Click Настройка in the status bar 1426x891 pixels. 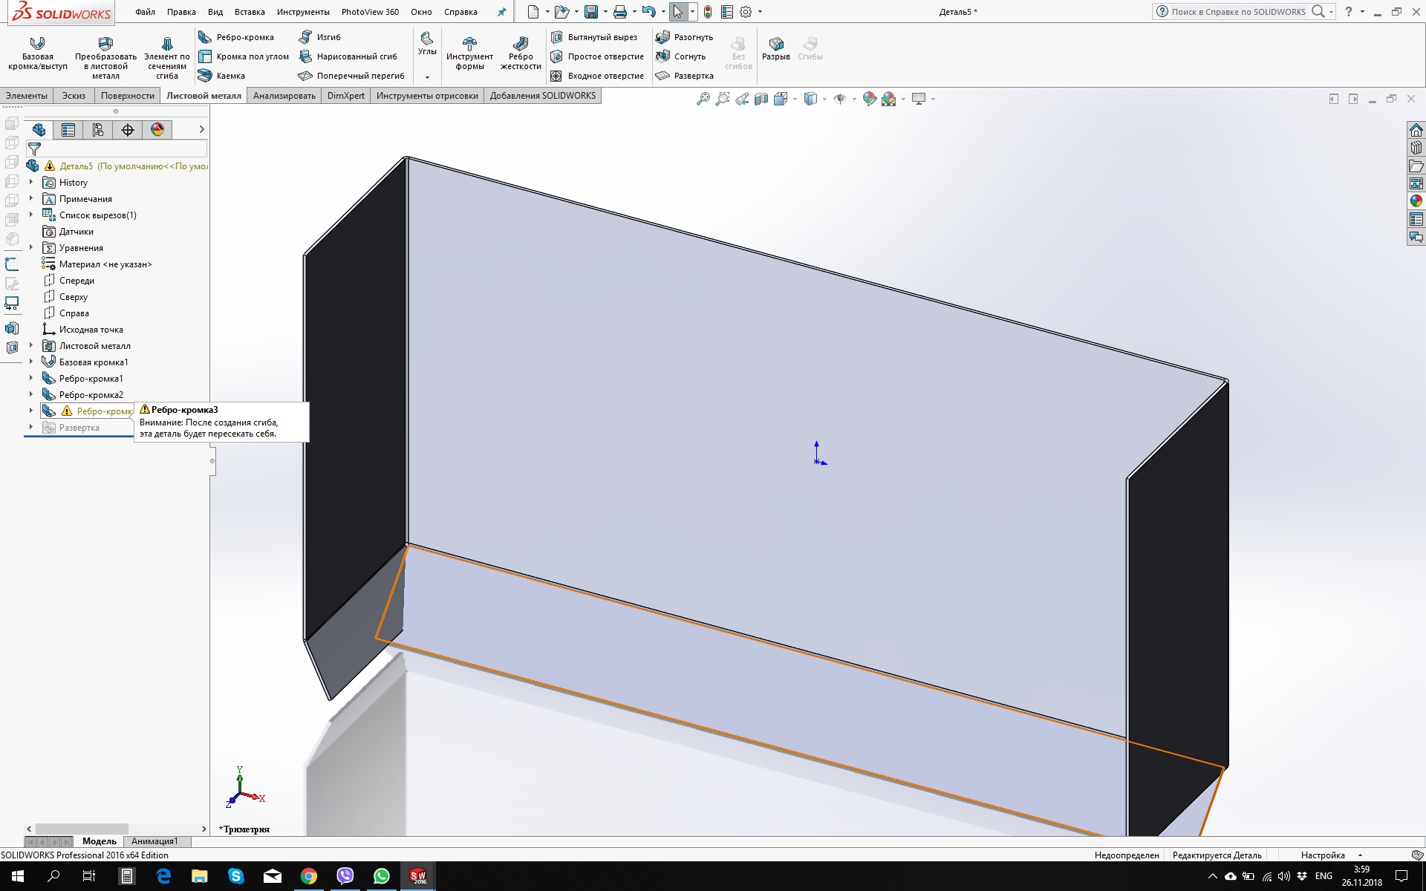[1322, 855]
